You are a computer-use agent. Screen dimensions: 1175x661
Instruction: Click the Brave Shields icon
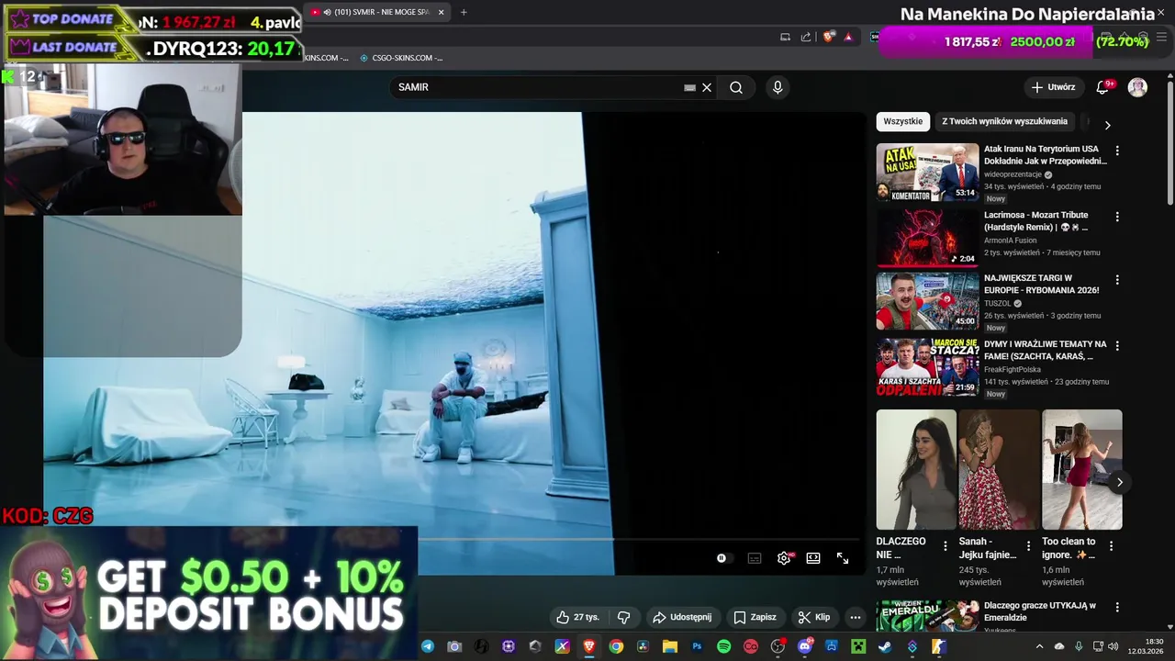coord(828,37)
